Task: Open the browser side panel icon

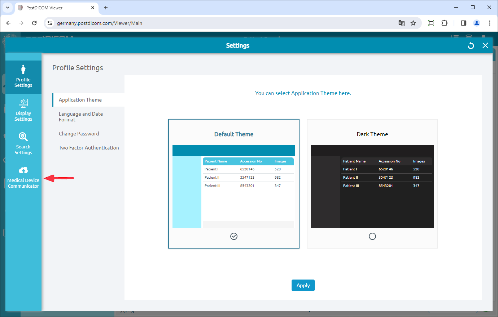Action: pos(463,23)
